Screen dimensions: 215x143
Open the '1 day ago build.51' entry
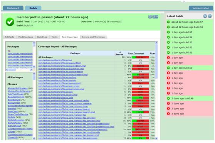pos(182,52)
